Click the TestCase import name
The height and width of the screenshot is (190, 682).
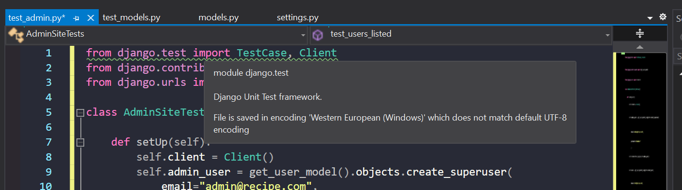[262, 53]
